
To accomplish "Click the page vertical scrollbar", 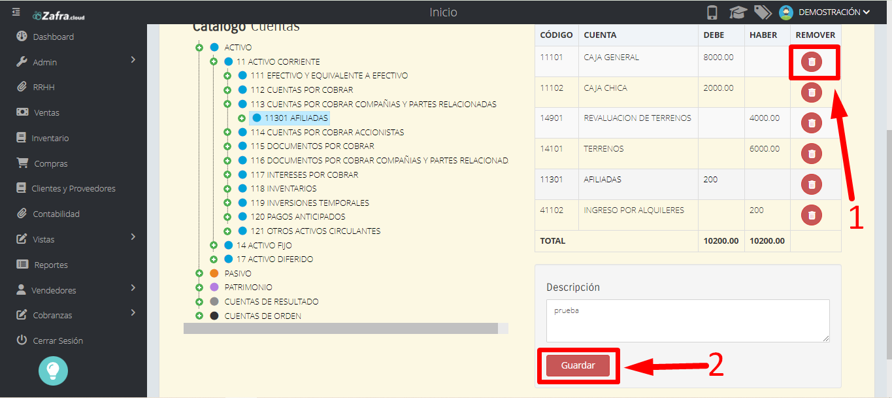I will pyautogui.click(x=888, y=245).
